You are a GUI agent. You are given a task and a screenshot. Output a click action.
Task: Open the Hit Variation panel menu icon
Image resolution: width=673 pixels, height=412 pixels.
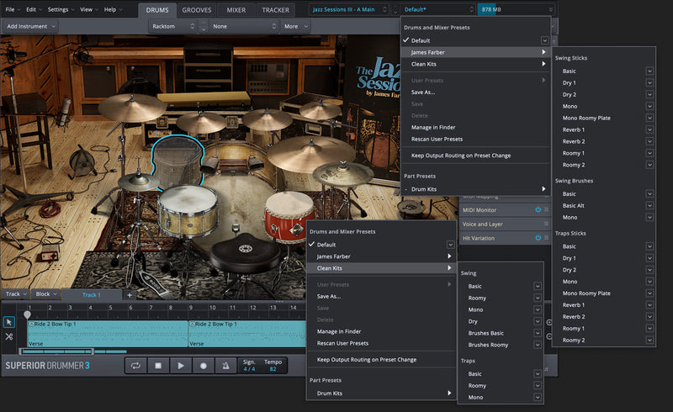pyautogui.click(x=546, y=238)
